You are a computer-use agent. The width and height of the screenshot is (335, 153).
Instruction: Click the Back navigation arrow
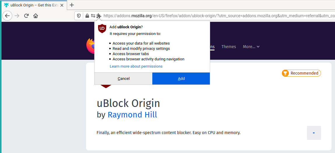coord(7,16)
